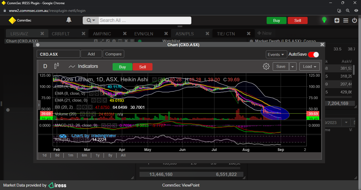Toggle visibility of EMA (8, close, 0)
Image resolution: width=361 pixels, height=190 pixels.
coord(91,93)
